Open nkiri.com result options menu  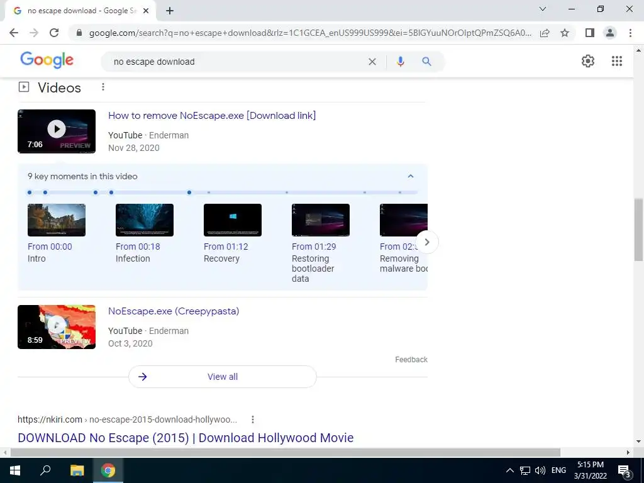pyautogui.click(x=253, y=419)
